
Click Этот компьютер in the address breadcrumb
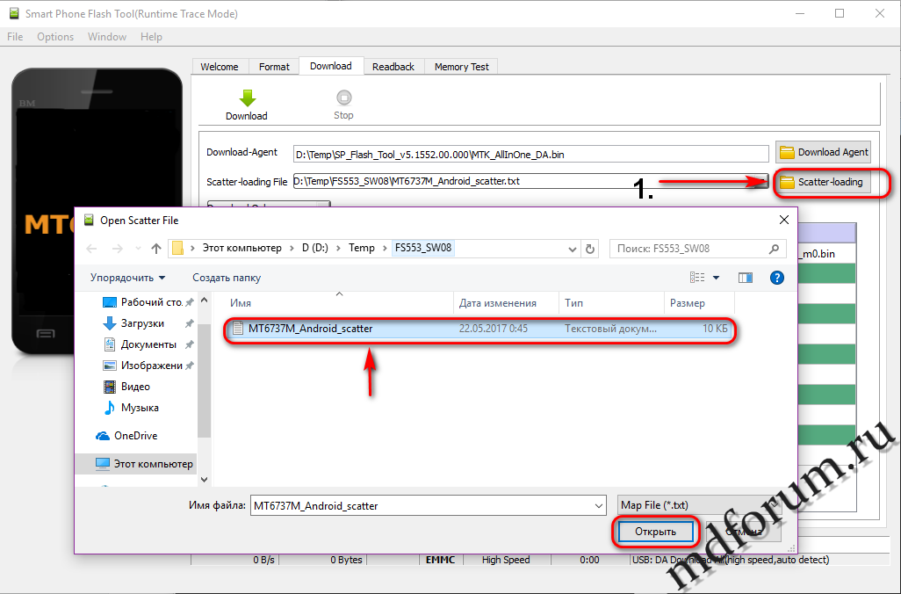[x=241, y=248]
